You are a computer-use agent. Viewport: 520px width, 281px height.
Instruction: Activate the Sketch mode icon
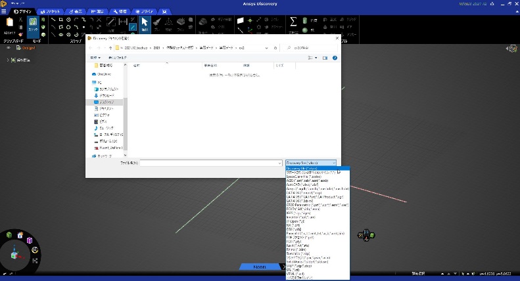[33, 23]
